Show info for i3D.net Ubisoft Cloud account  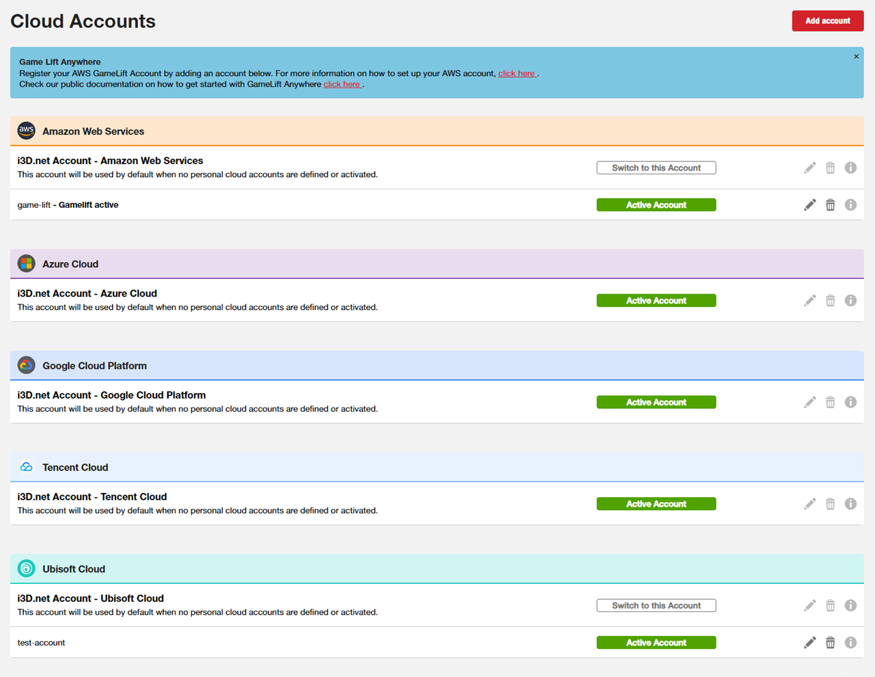(x=850, y=605)
